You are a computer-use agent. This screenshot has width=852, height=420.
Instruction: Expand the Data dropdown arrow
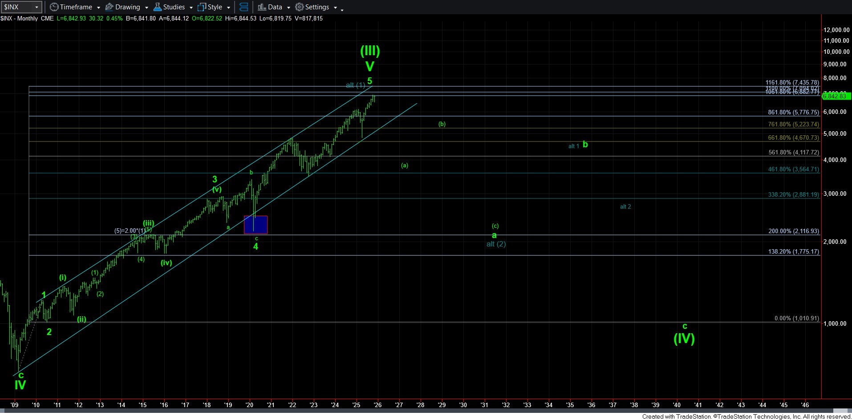click(288, 8)
